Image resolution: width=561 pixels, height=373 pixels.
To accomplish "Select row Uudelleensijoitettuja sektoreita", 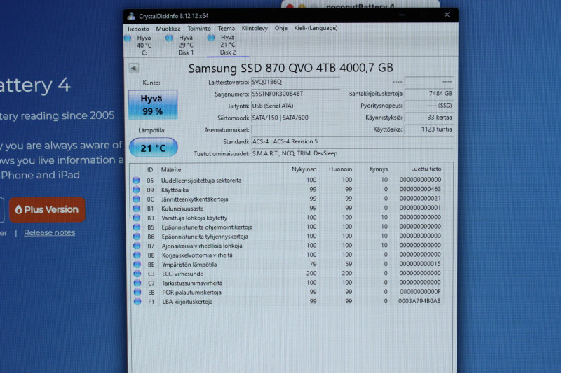I will [288, 181].
